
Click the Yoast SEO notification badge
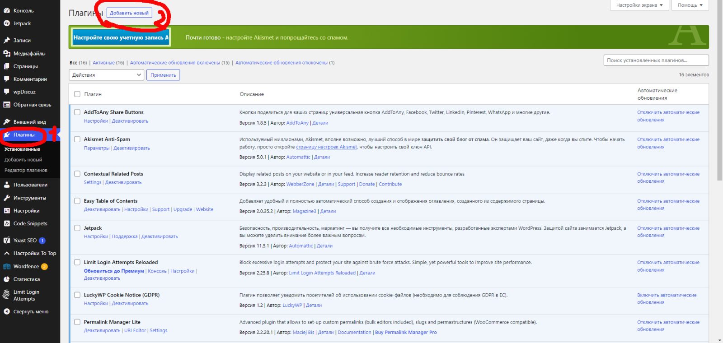click(42, 241)
